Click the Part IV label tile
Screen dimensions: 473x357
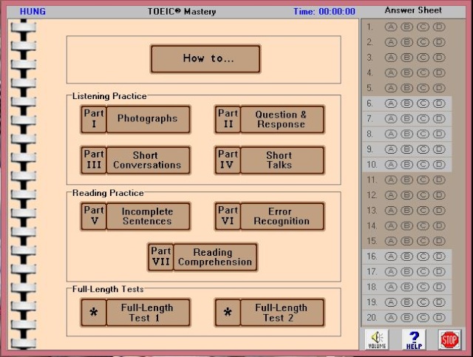tap(228, 160)
